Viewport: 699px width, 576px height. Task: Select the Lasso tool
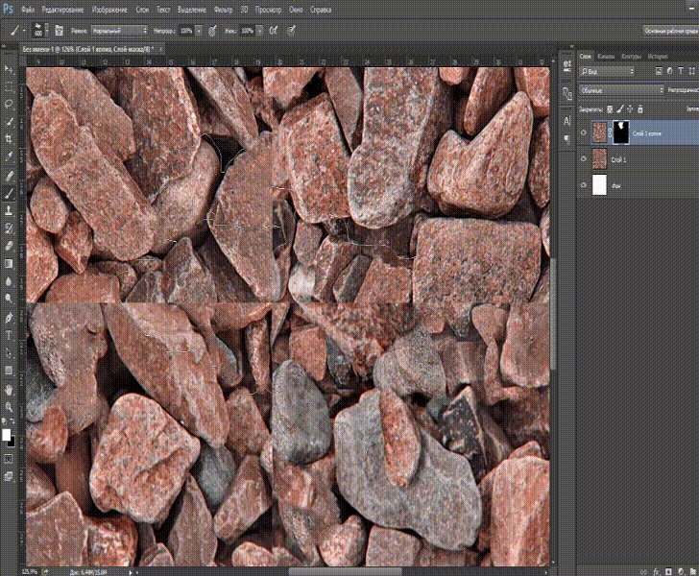[x=9, y=104]
